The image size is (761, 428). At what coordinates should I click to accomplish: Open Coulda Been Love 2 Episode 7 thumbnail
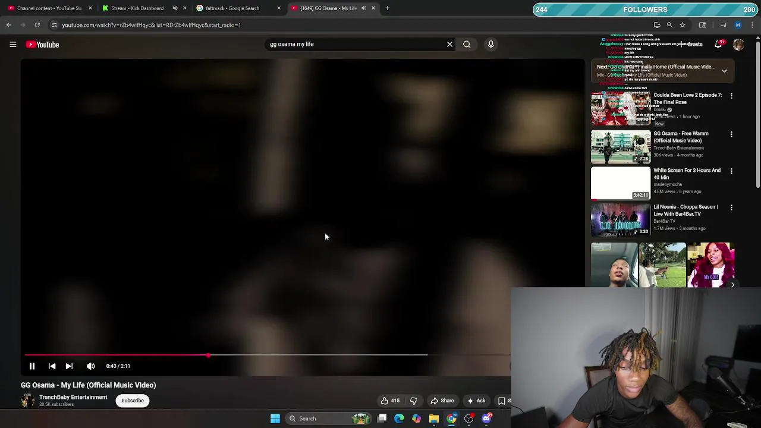pos(621,108)
